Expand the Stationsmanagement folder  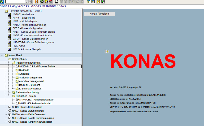tap(17, 77)
